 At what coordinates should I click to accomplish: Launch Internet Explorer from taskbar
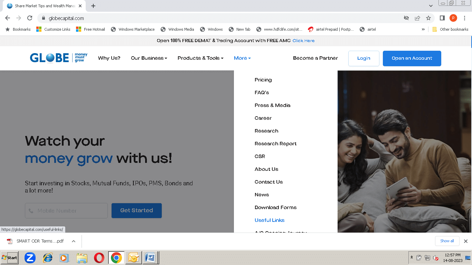click(x=47, y=258)
